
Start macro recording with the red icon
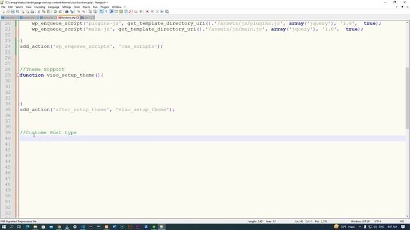[x=147, y=11]
